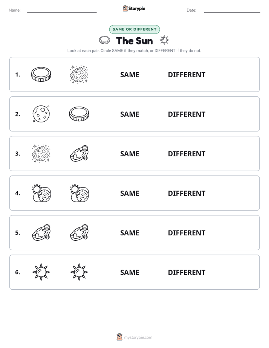Click the cratered moon icon in row 2
This screenshot has width=269, height=348.
pos(41,114)
